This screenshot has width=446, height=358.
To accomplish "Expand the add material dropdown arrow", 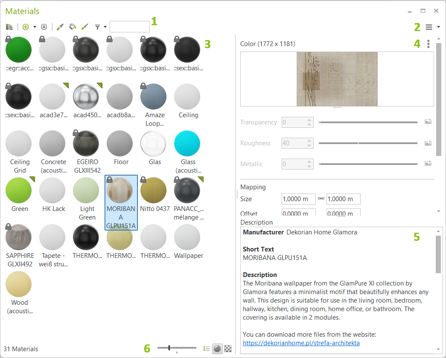I will [x=35, y=27].
